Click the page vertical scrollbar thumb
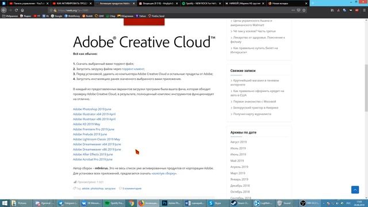This screenshot has height=207, width=368. (366, 88)
